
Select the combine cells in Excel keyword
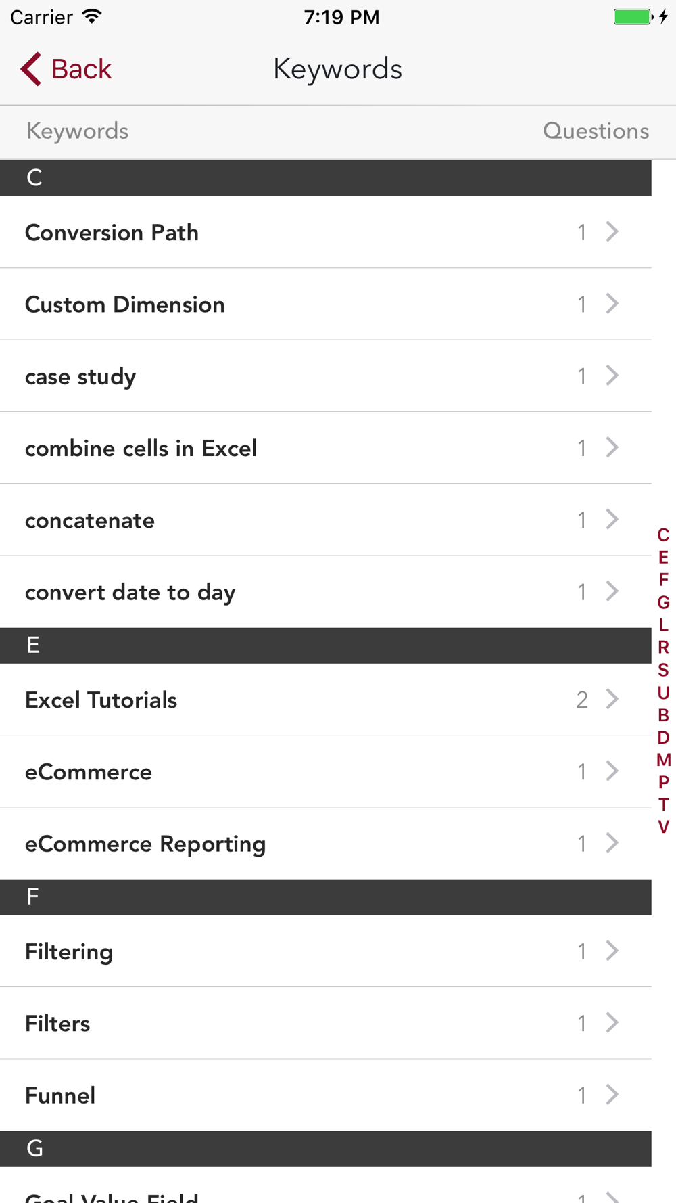[326, 448]
